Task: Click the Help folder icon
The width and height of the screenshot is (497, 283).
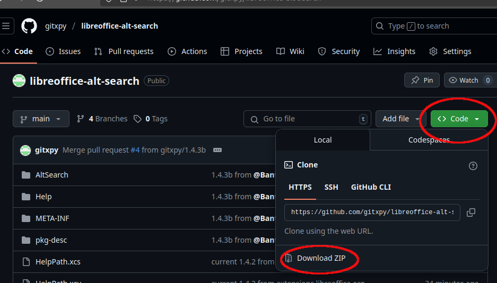Action: (26, 197)
